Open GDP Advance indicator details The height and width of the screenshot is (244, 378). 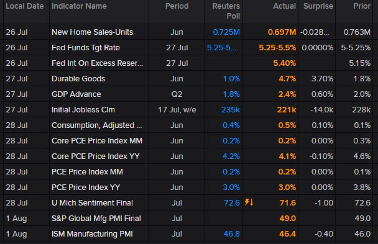pyautogui.click(x=76, y=94)
